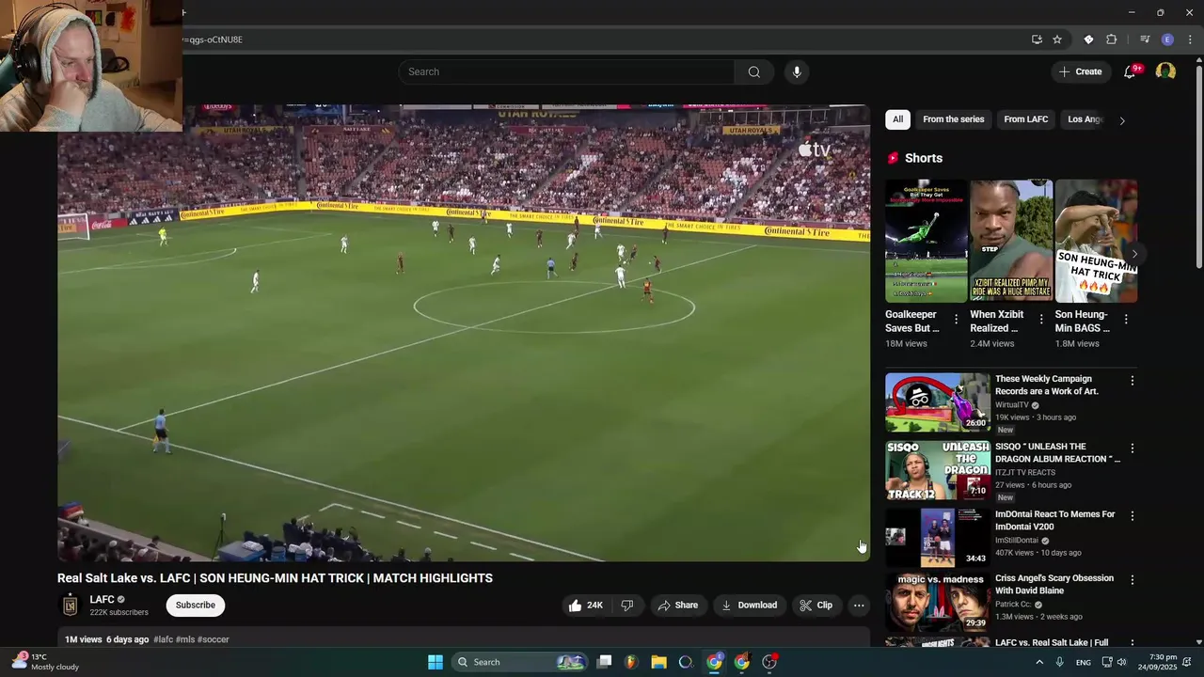Click the ENG language indicator
Screen dimensions: 1204x677
[x=1084, y=662]
